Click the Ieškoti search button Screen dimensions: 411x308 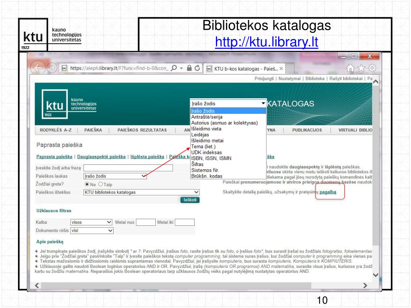[190, 200]
